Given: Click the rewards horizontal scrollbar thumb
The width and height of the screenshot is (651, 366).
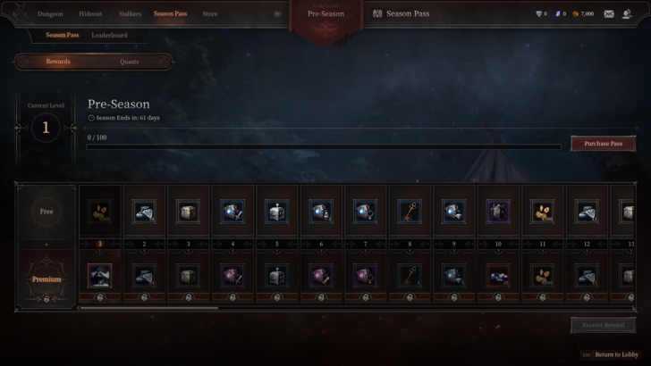Looking at the screenshot, I should click(149, 308).
